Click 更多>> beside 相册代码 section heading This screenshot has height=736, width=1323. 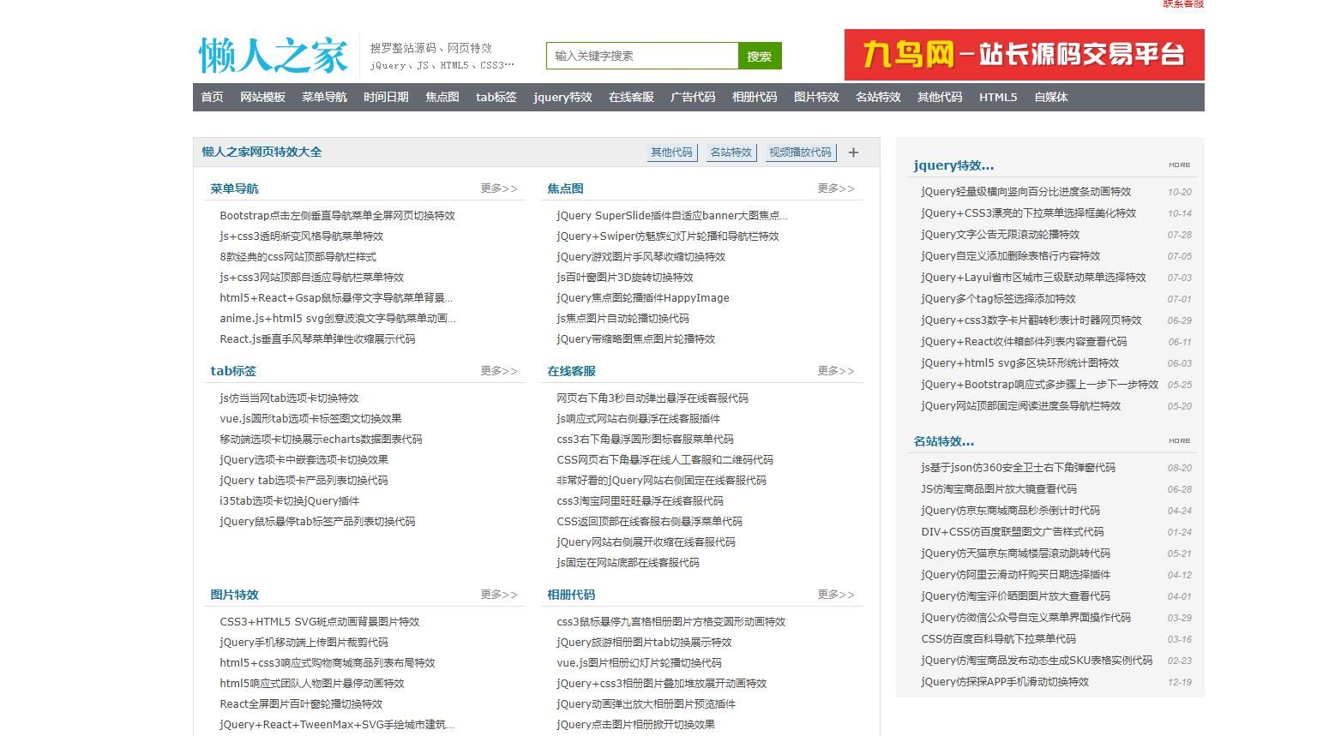click(836, 595)
